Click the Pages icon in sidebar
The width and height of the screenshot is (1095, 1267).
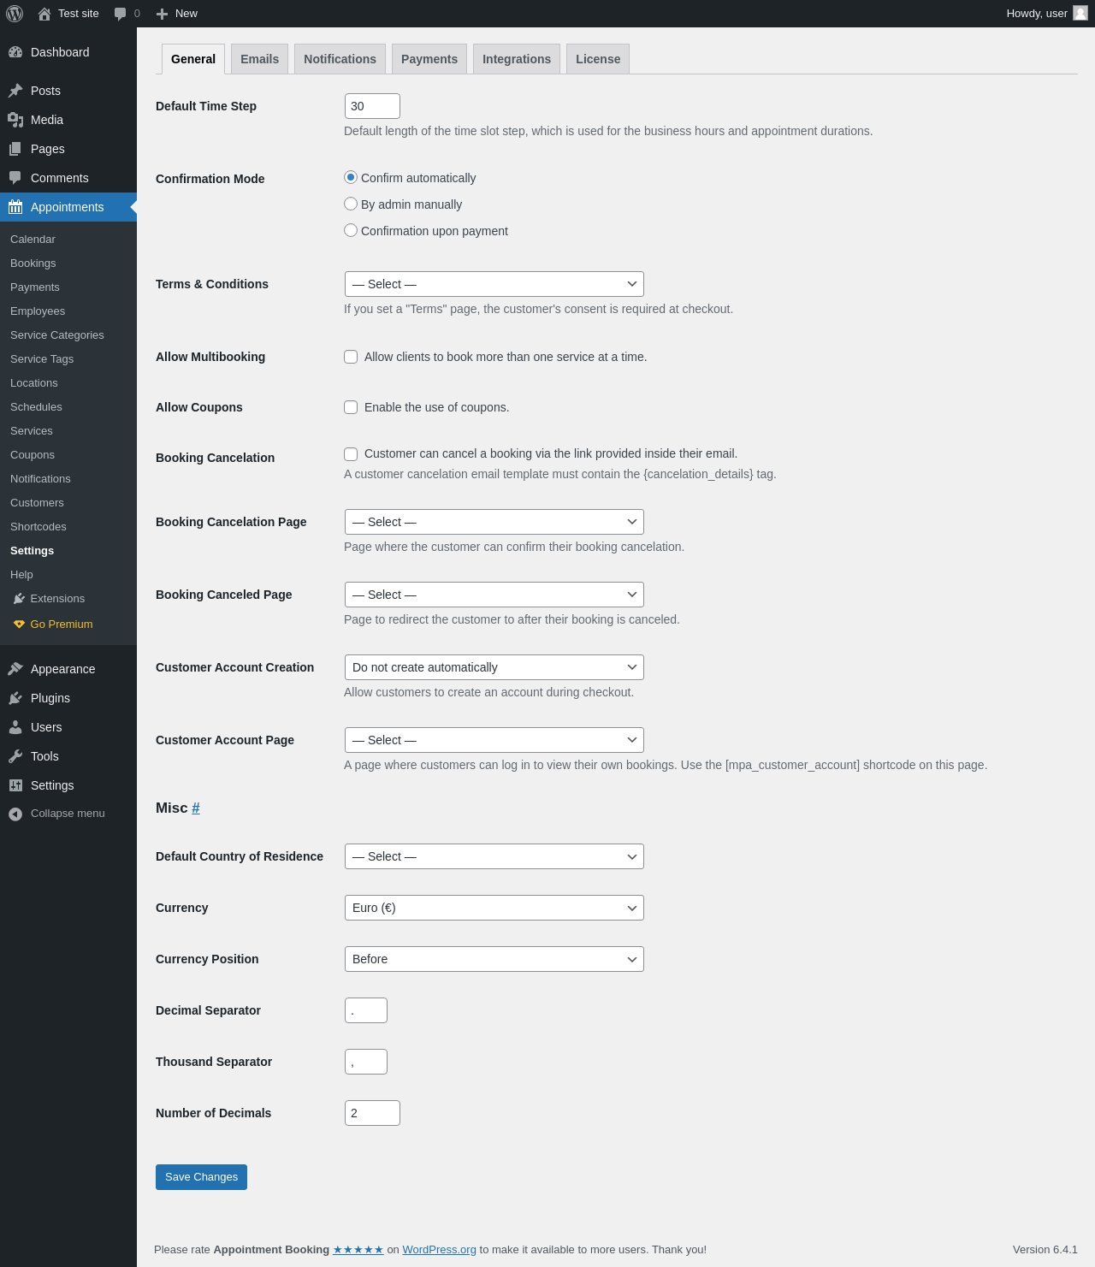pyautogui.click(x=15, y=149)
